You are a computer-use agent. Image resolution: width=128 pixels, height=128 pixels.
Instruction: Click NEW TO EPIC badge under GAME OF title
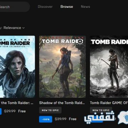coord(101,110)
